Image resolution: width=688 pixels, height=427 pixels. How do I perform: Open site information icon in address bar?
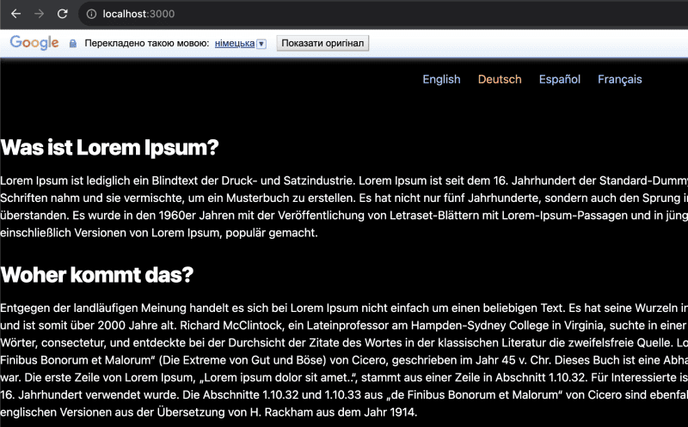click(90, 14)
